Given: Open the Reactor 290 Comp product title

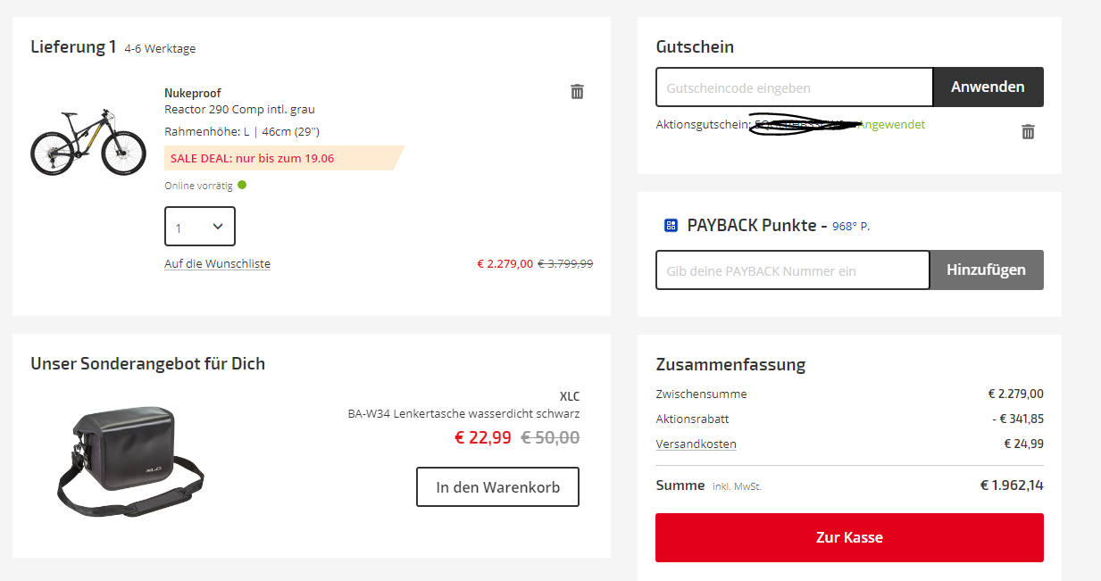Looking at the screenshot, I should (x=239, y=110).
